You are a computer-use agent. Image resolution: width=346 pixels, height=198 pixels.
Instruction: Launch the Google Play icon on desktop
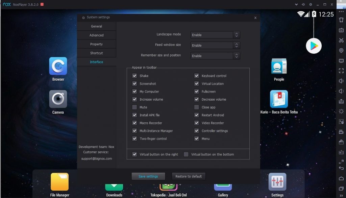pos(314,46)
